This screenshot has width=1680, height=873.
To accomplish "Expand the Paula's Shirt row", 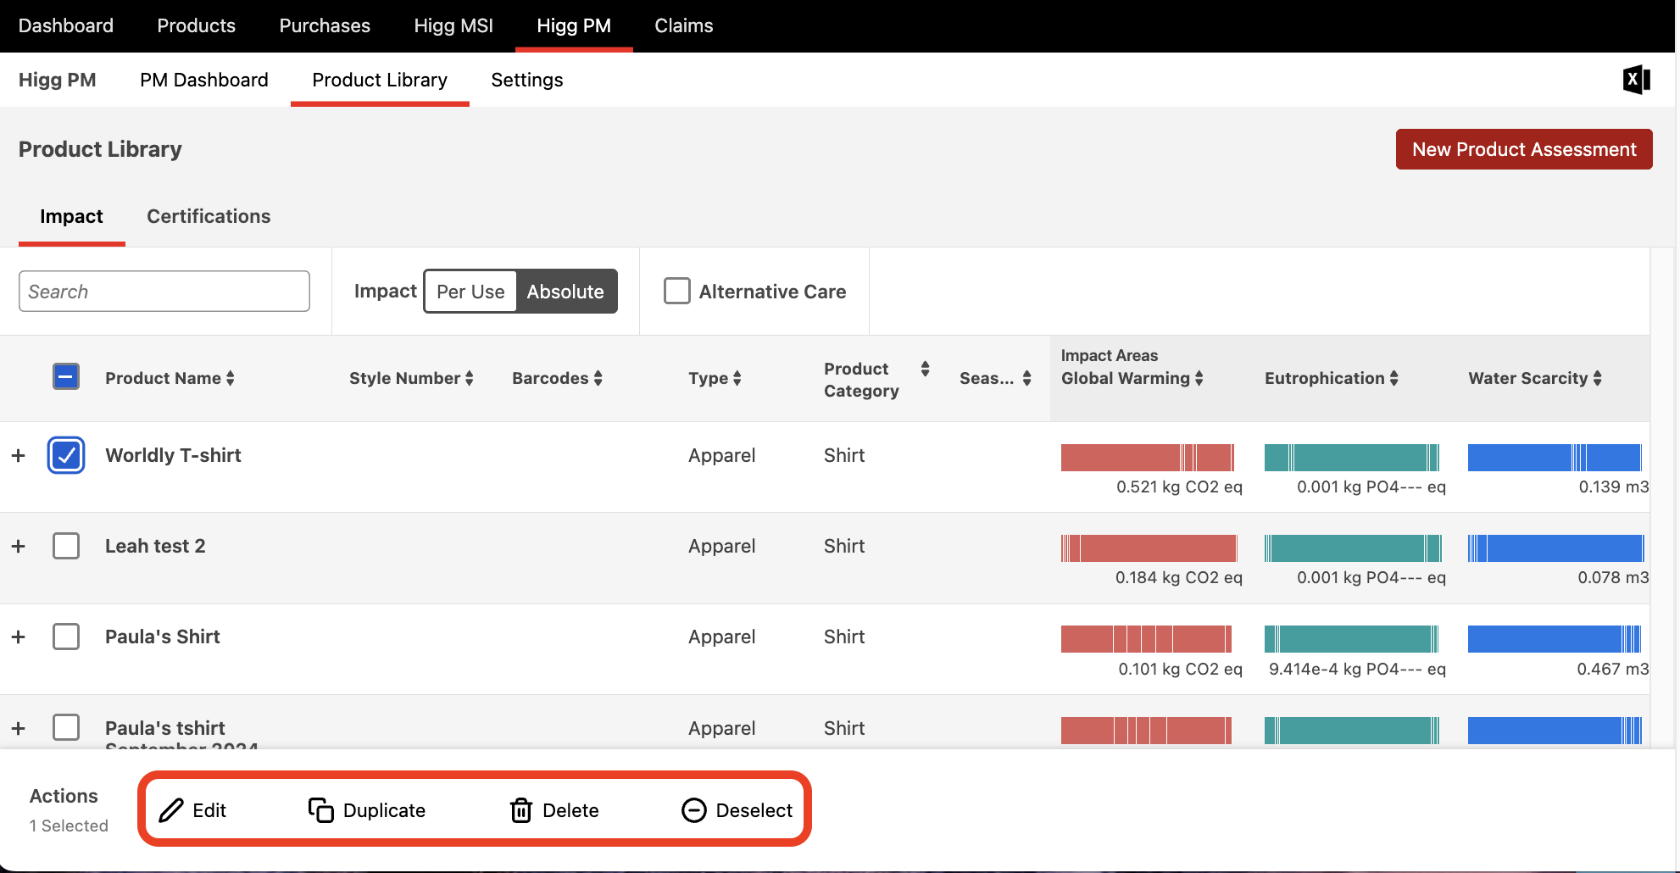I will 18,637.
